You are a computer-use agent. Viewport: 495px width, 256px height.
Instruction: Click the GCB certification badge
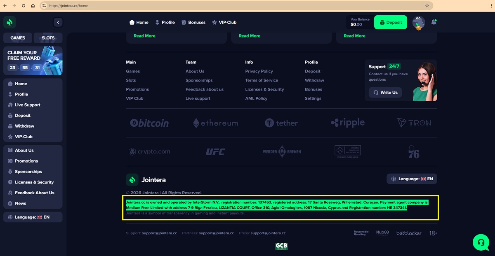[x=281, y=246]
